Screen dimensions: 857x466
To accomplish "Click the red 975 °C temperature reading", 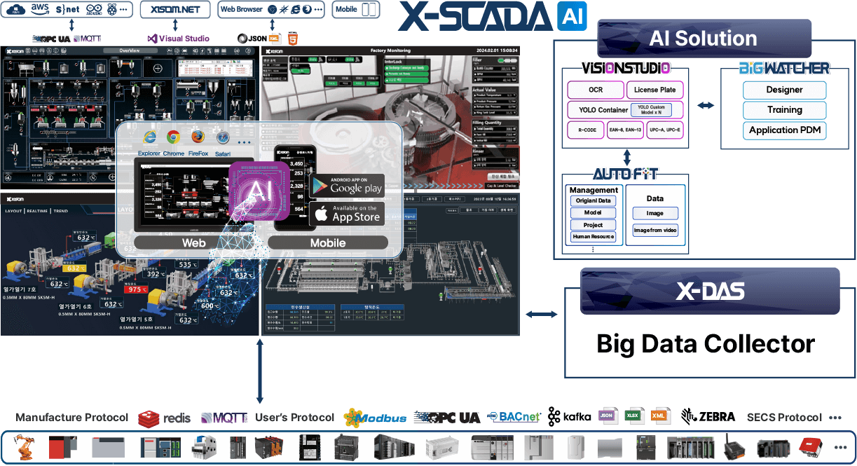I will click(x=132, y=289).
